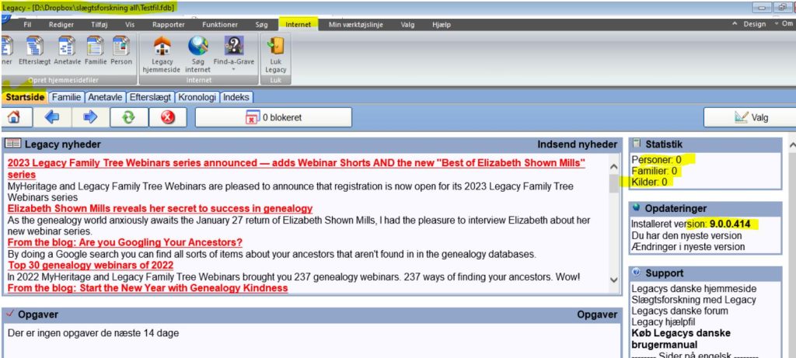Viewport: 796px width, 358px height.
Task: Go to the browser home page icon
Action: point(14,117)
